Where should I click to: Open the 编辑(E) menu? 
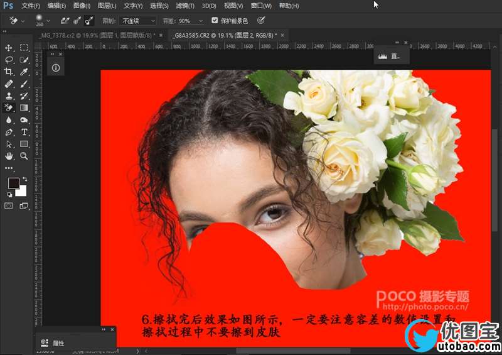pyautogui.click(x=56, y=6)
